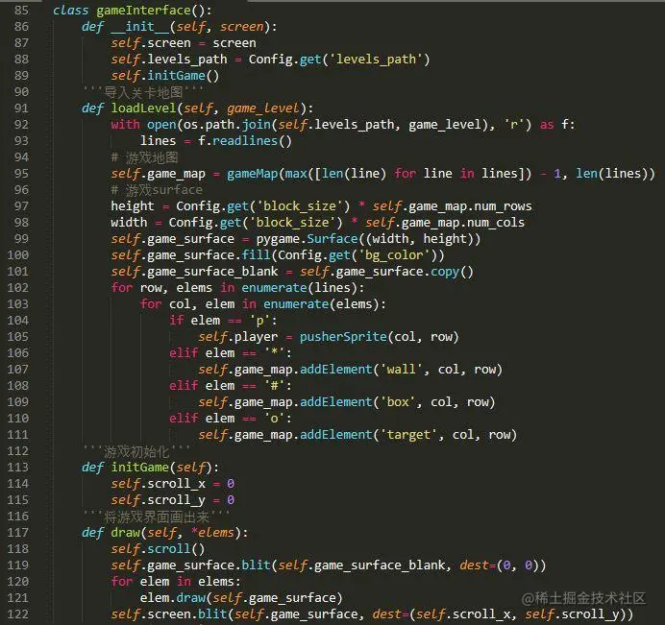Click the draw function name on line 117
Viewport: 665px width, 625px height.
[x=126, y=533]
